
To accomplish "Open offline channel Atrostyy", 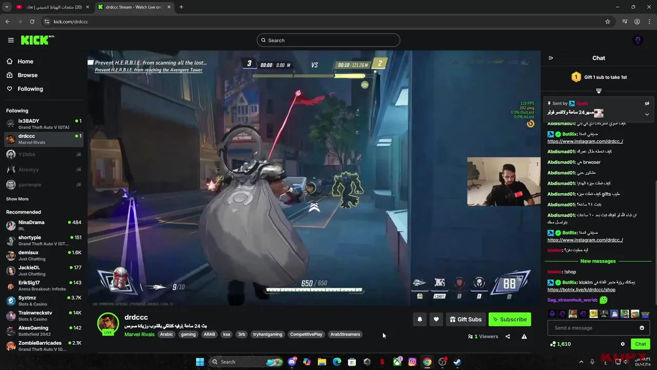I will (x=44, y=170).
